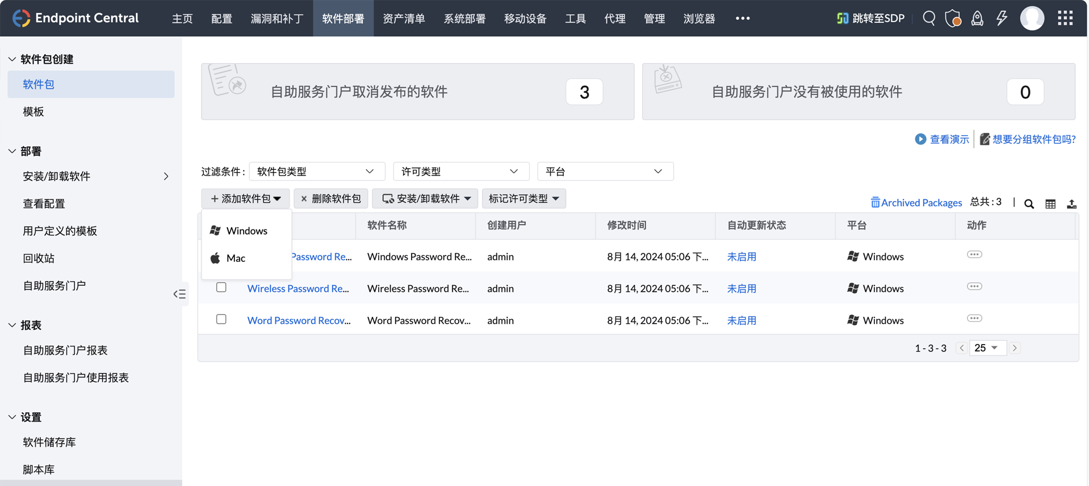Screen dimensions: 1089x486
Task: Open the notifications bell icon
Action: pos(977,18)
